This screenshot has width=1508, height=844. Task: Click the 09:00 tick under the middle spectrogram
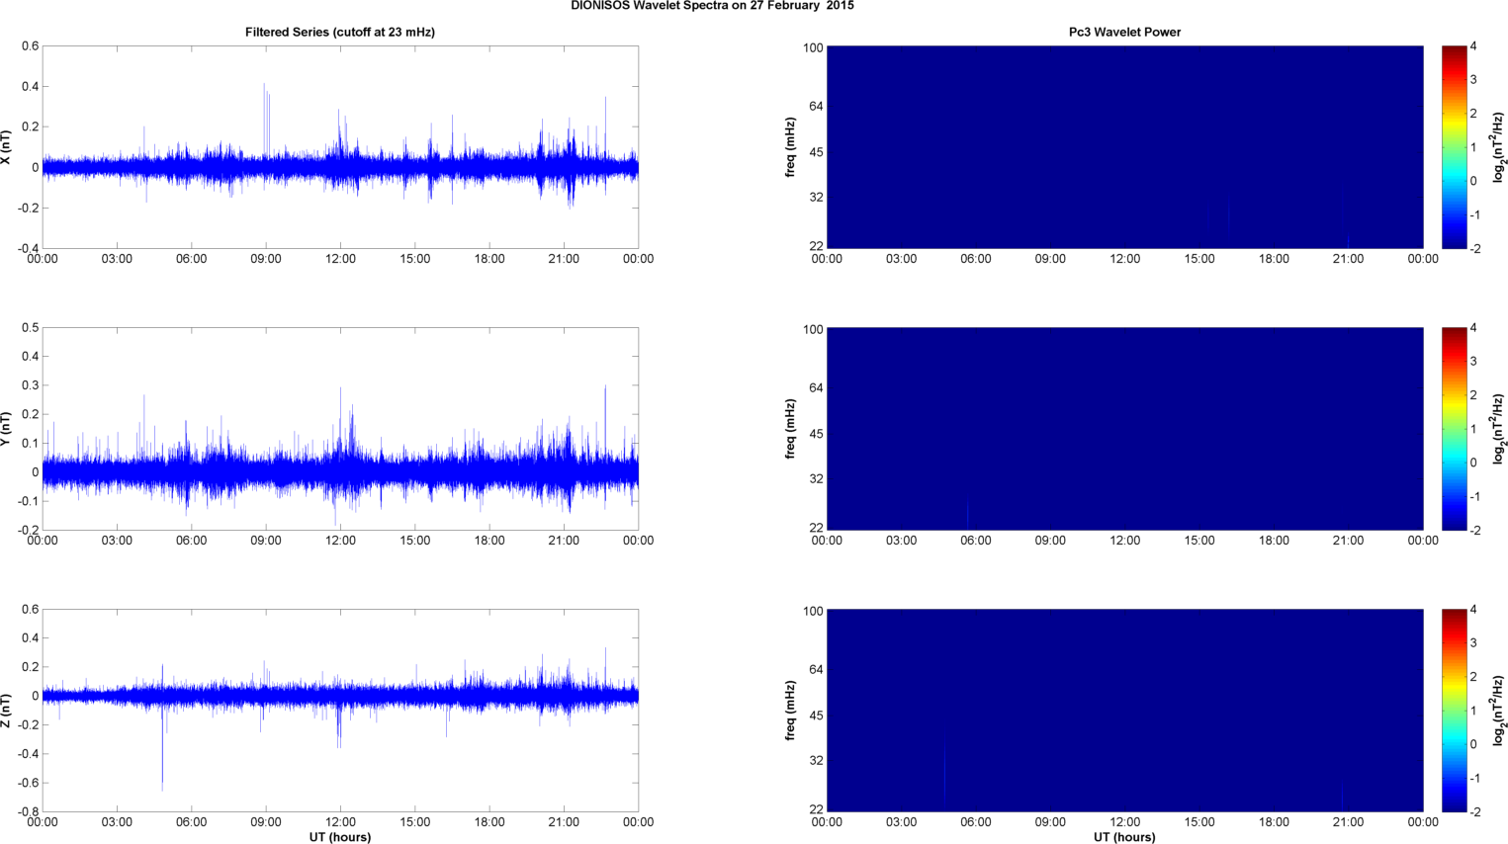[x=1050, y=541]
